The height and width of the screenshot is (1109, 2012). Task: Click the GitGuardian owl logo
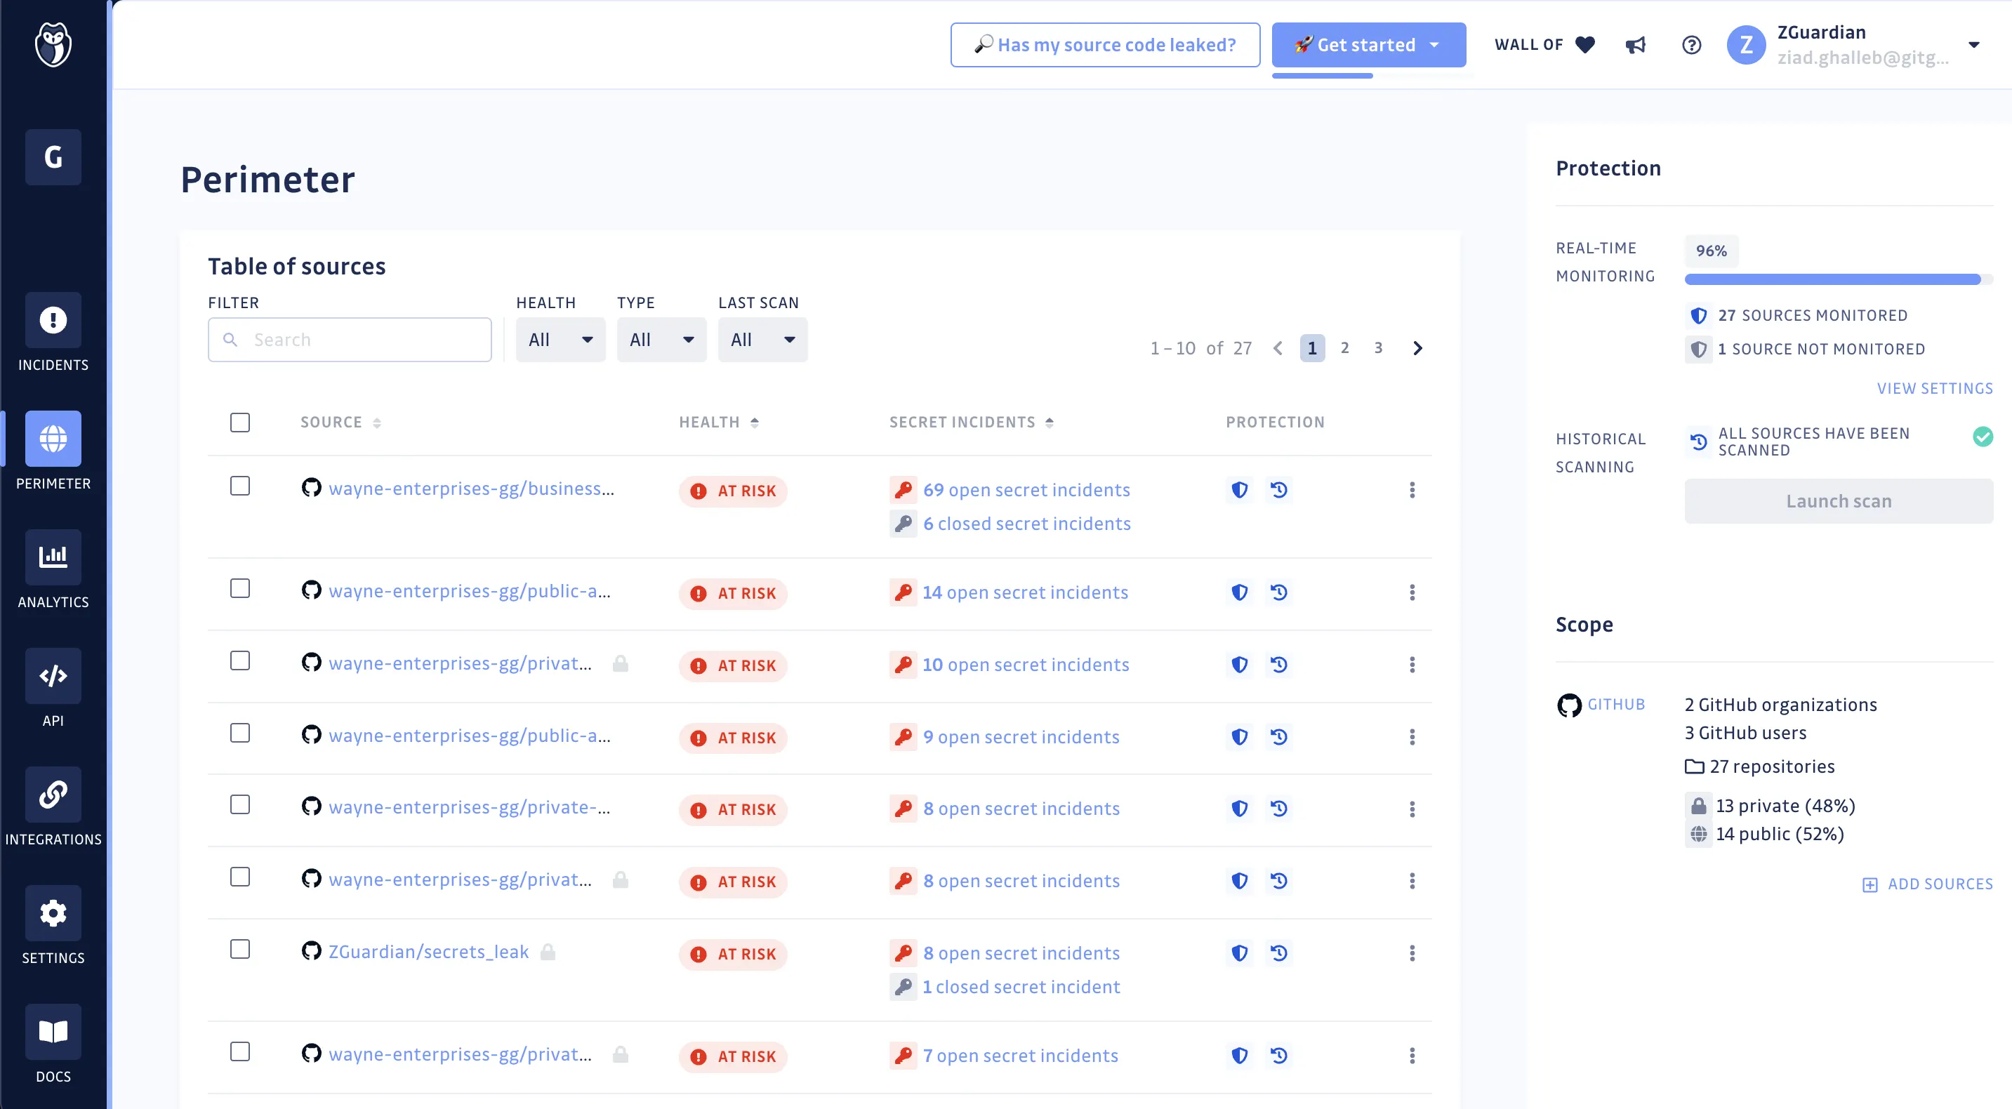[53, 44]
